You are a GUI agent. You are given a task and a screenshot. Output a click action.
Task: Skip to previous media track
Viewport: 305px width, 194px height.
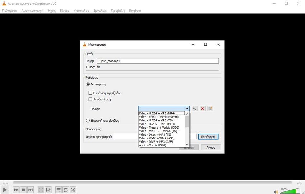click(16, 190)
